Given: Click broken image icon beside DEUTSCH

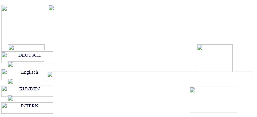Looking at the screenshot, I should 4,55.
